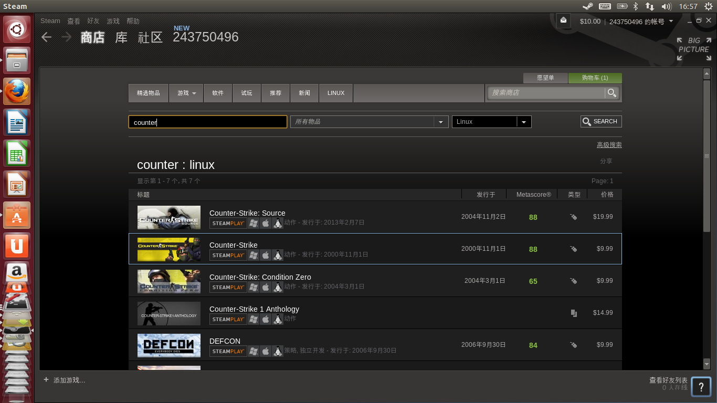Click the 高级搜索 advanced search link

coord(609,145)
